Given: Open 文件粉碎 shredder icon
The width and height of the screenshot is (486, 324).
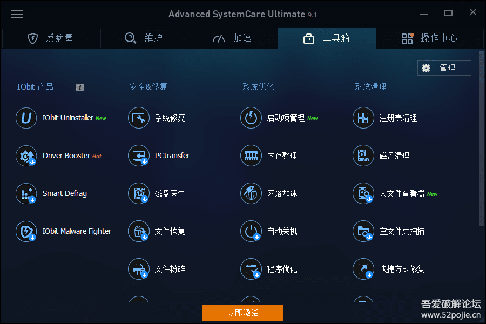Looking at the screenshot, I should 139,269.
